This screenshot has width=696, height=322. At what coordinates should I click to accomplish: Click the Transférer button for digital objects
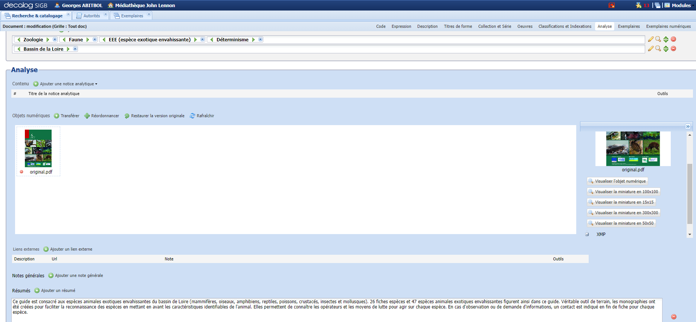[67, 116]
